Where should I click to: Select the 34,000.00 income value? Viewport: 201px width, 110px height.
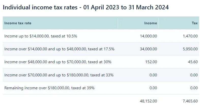pyautogui.click(x=148, y=49)
